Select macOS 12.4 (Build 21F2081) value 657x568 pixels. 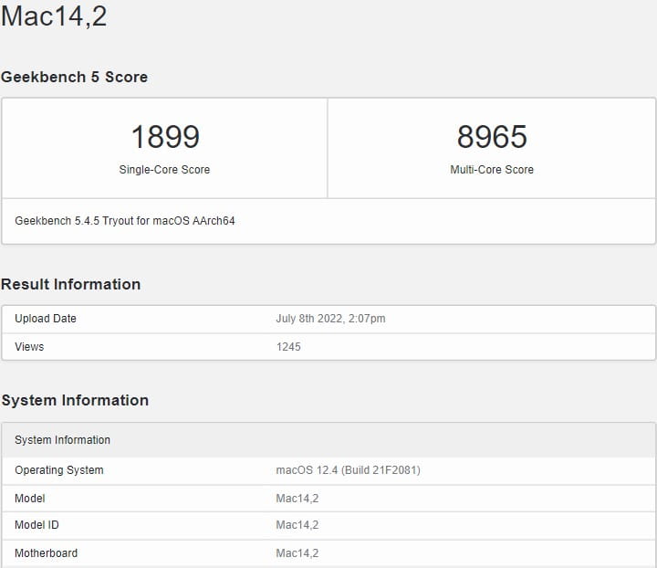point(348,470)
